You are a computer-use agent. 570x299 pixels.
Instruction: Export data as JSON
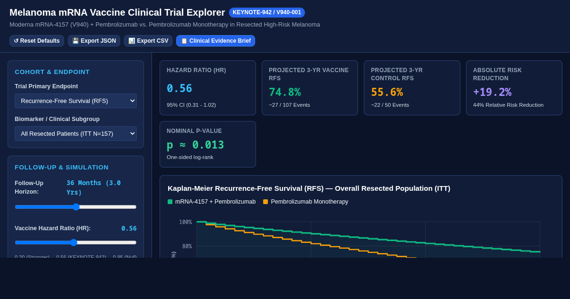pyautogui.click(x=94, y=41)
